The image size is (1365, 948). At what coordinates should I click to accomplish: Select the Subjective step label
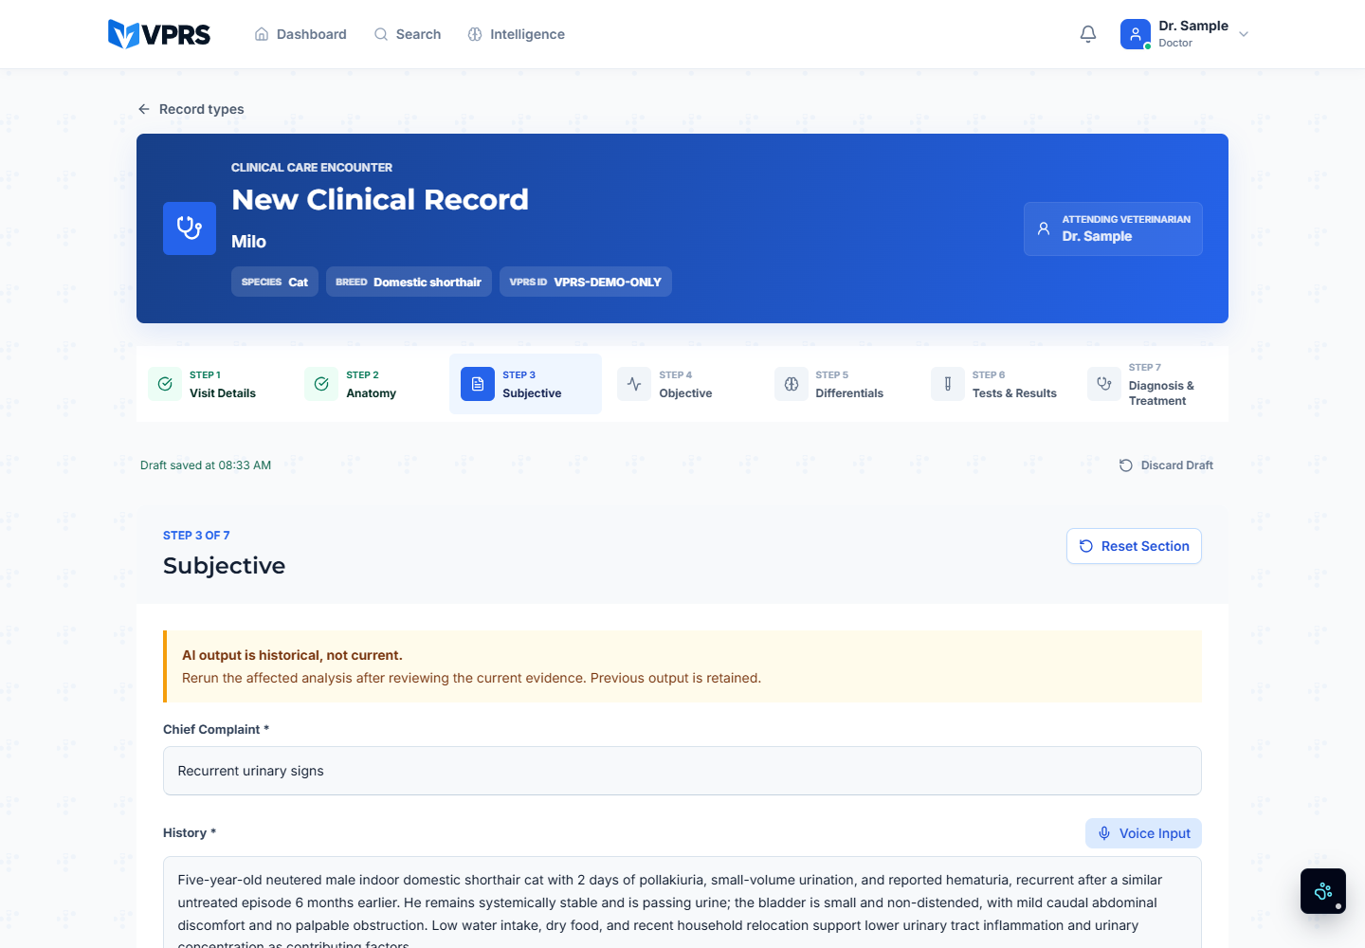[x=532, y=393]
